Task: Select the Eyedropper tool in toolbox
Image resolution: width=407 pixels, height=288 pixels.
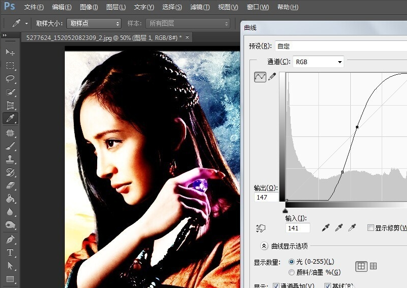Action: 10,118
